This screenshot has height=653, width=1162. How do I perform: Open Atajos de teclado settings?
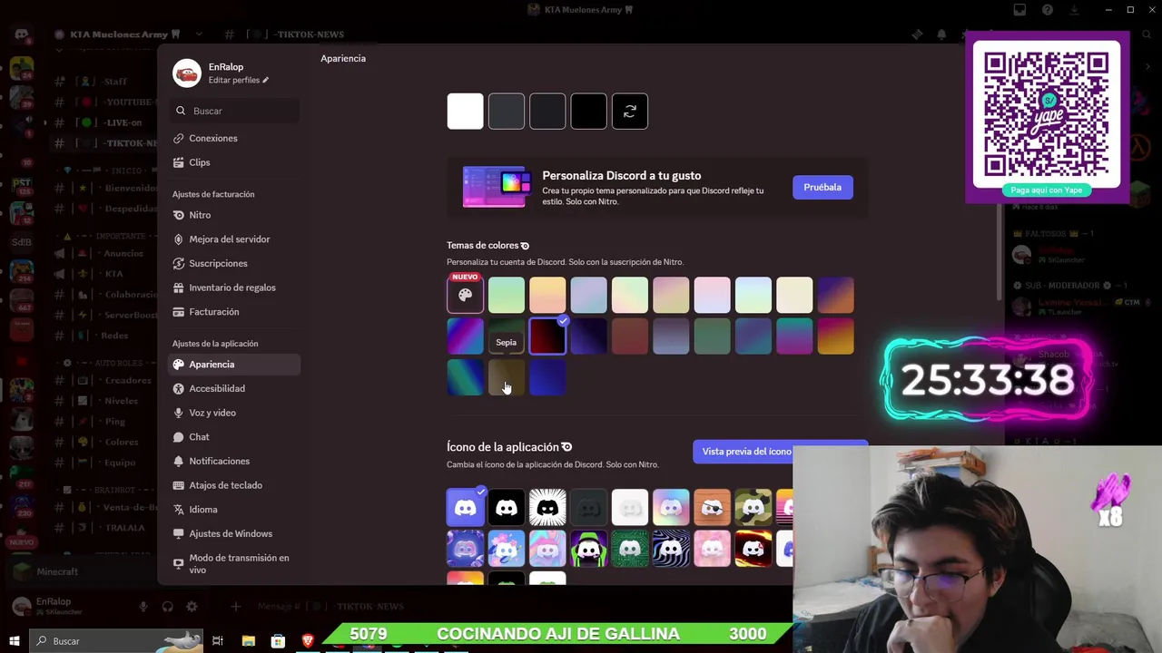pos(234,485)
